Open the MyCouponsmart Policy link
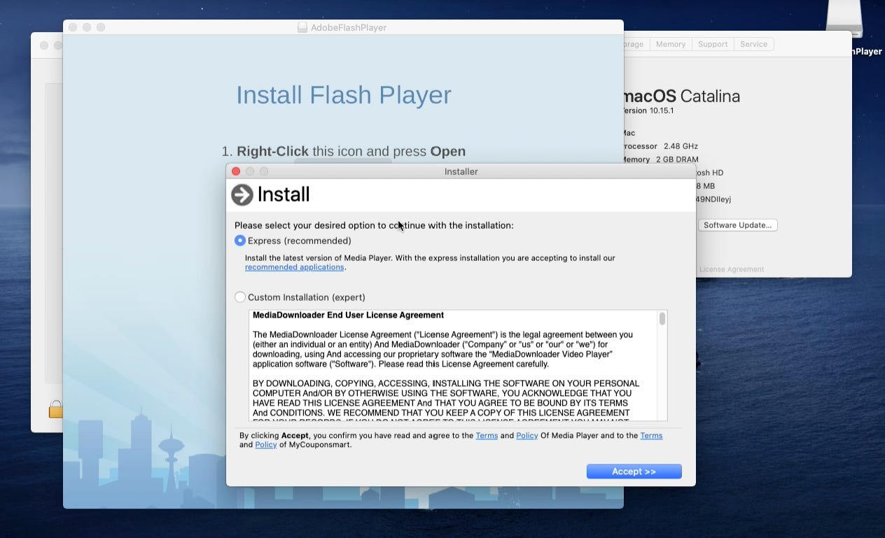Viewport: 885px width, 538px height. click(x=266, y=444)
